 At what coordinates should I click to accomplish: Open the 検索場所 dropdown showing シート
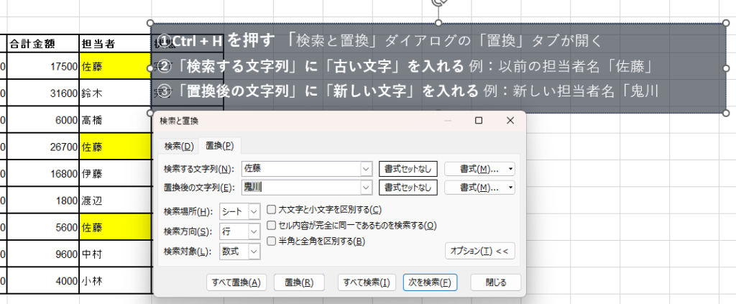pyautogui.click(x=253, y=211)
